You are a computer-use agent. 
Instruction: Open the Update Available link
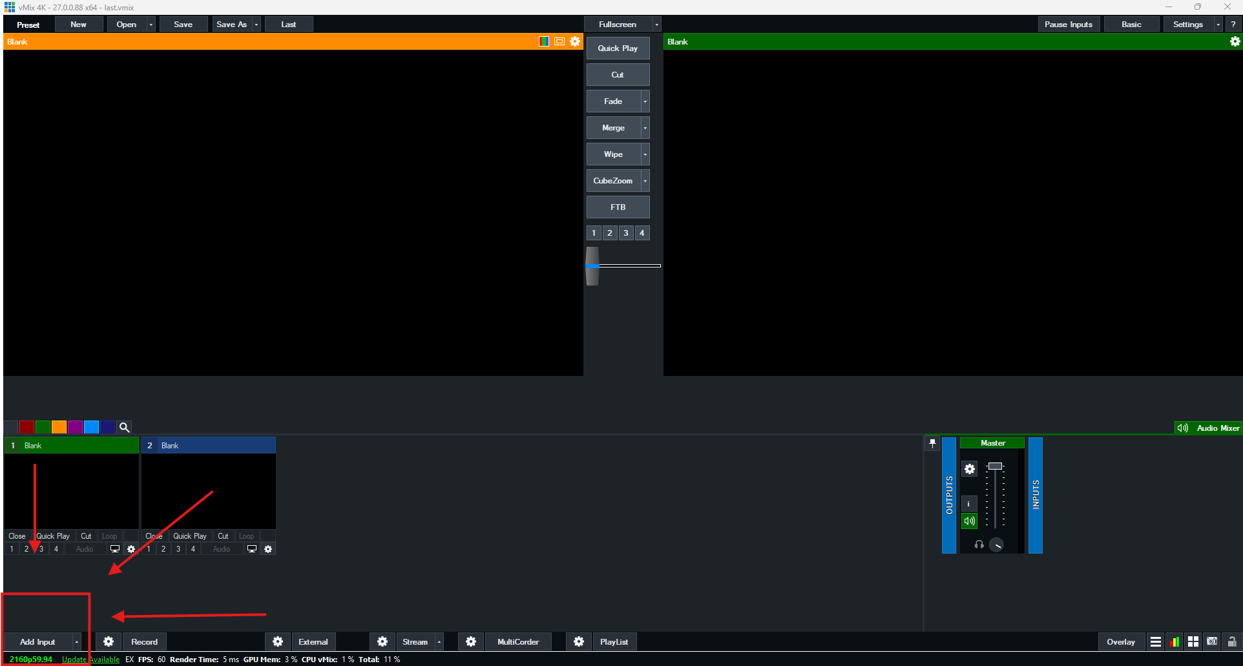tap(89, 660)
